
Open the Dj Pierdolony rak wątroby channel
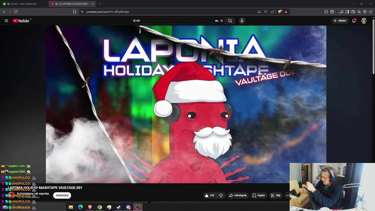coord(33,194)
